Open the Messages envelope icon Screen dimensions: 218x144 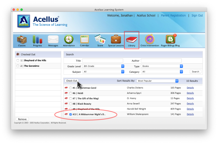[53, 39]
